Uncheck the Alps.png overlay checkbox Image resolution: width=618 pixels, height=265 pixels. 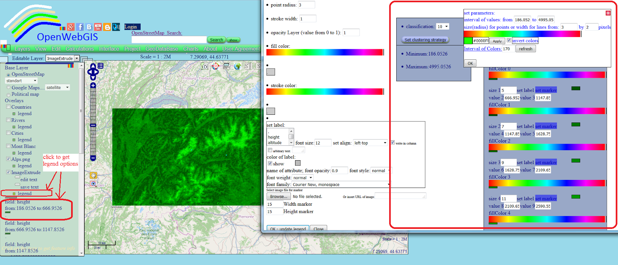8,159
